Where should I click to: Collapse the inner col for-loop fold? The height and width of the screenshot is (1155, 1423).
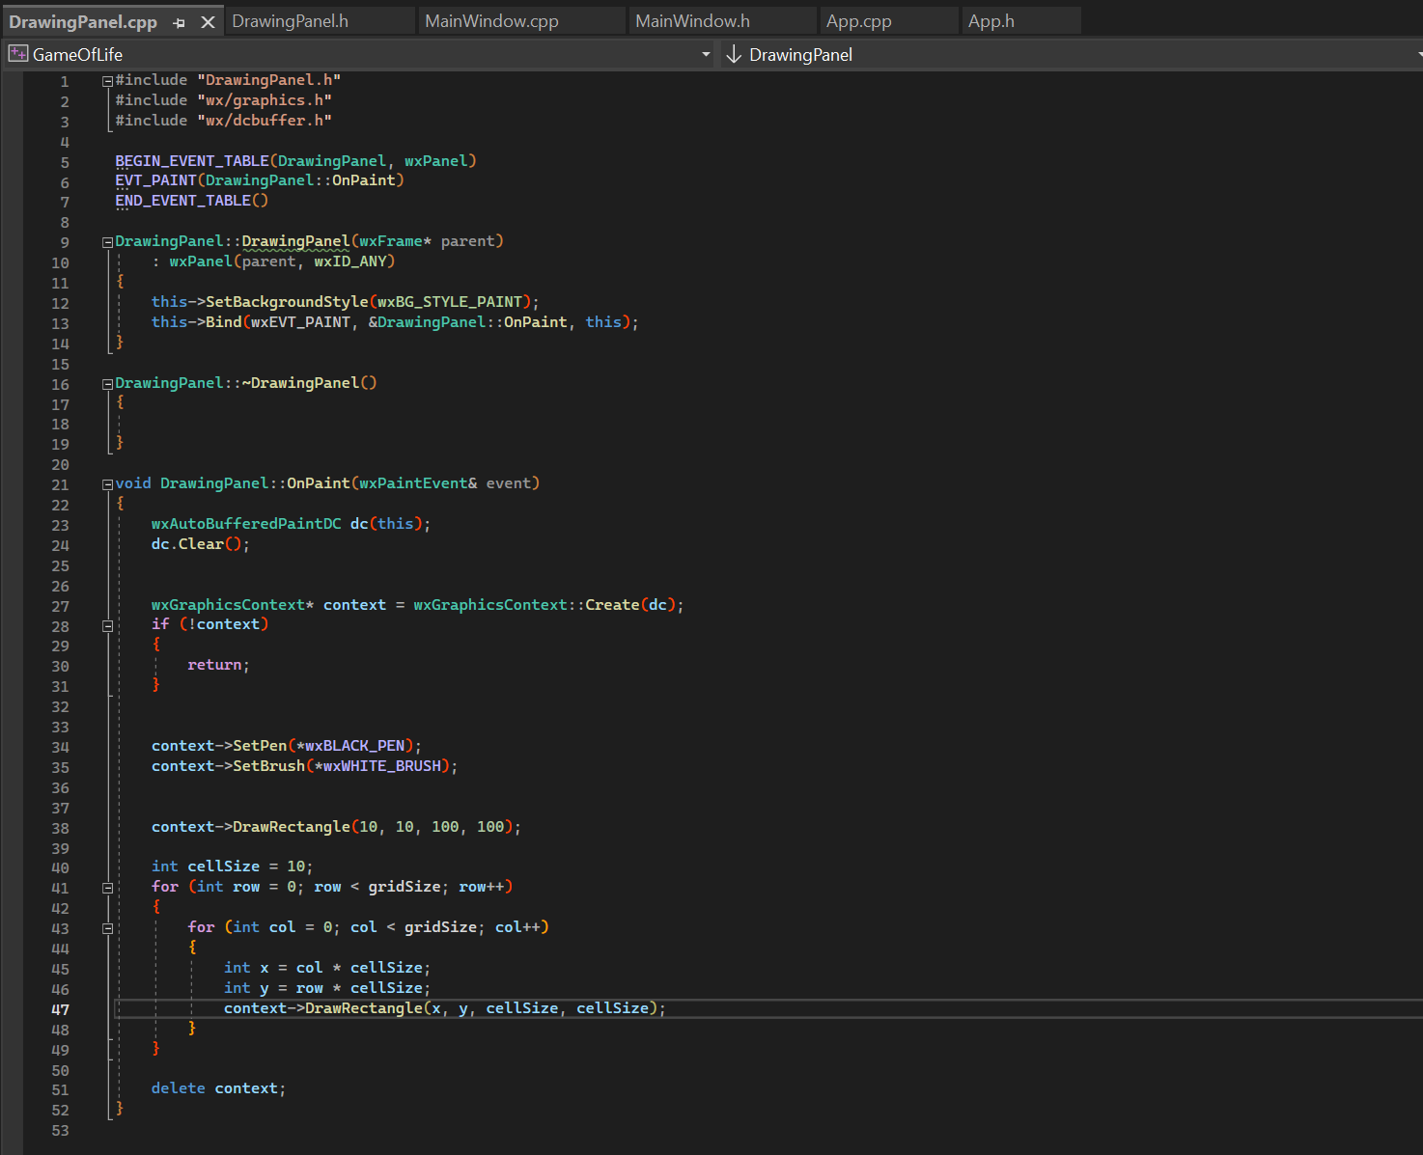coord(107,927)
